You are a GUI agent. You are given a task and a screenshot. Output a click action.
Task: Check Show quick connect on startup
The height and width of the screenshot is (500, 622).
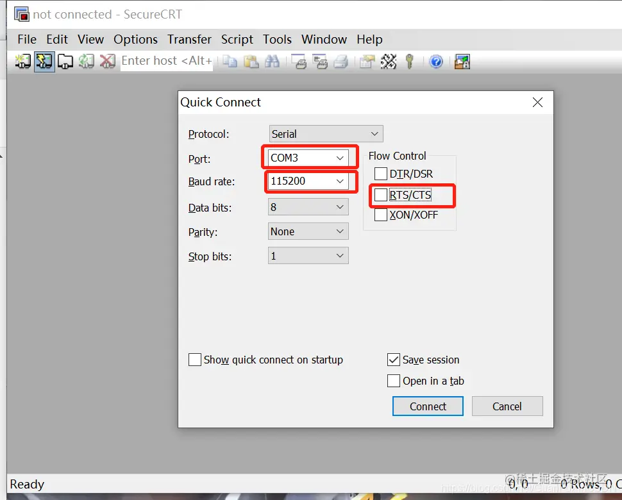195,360
